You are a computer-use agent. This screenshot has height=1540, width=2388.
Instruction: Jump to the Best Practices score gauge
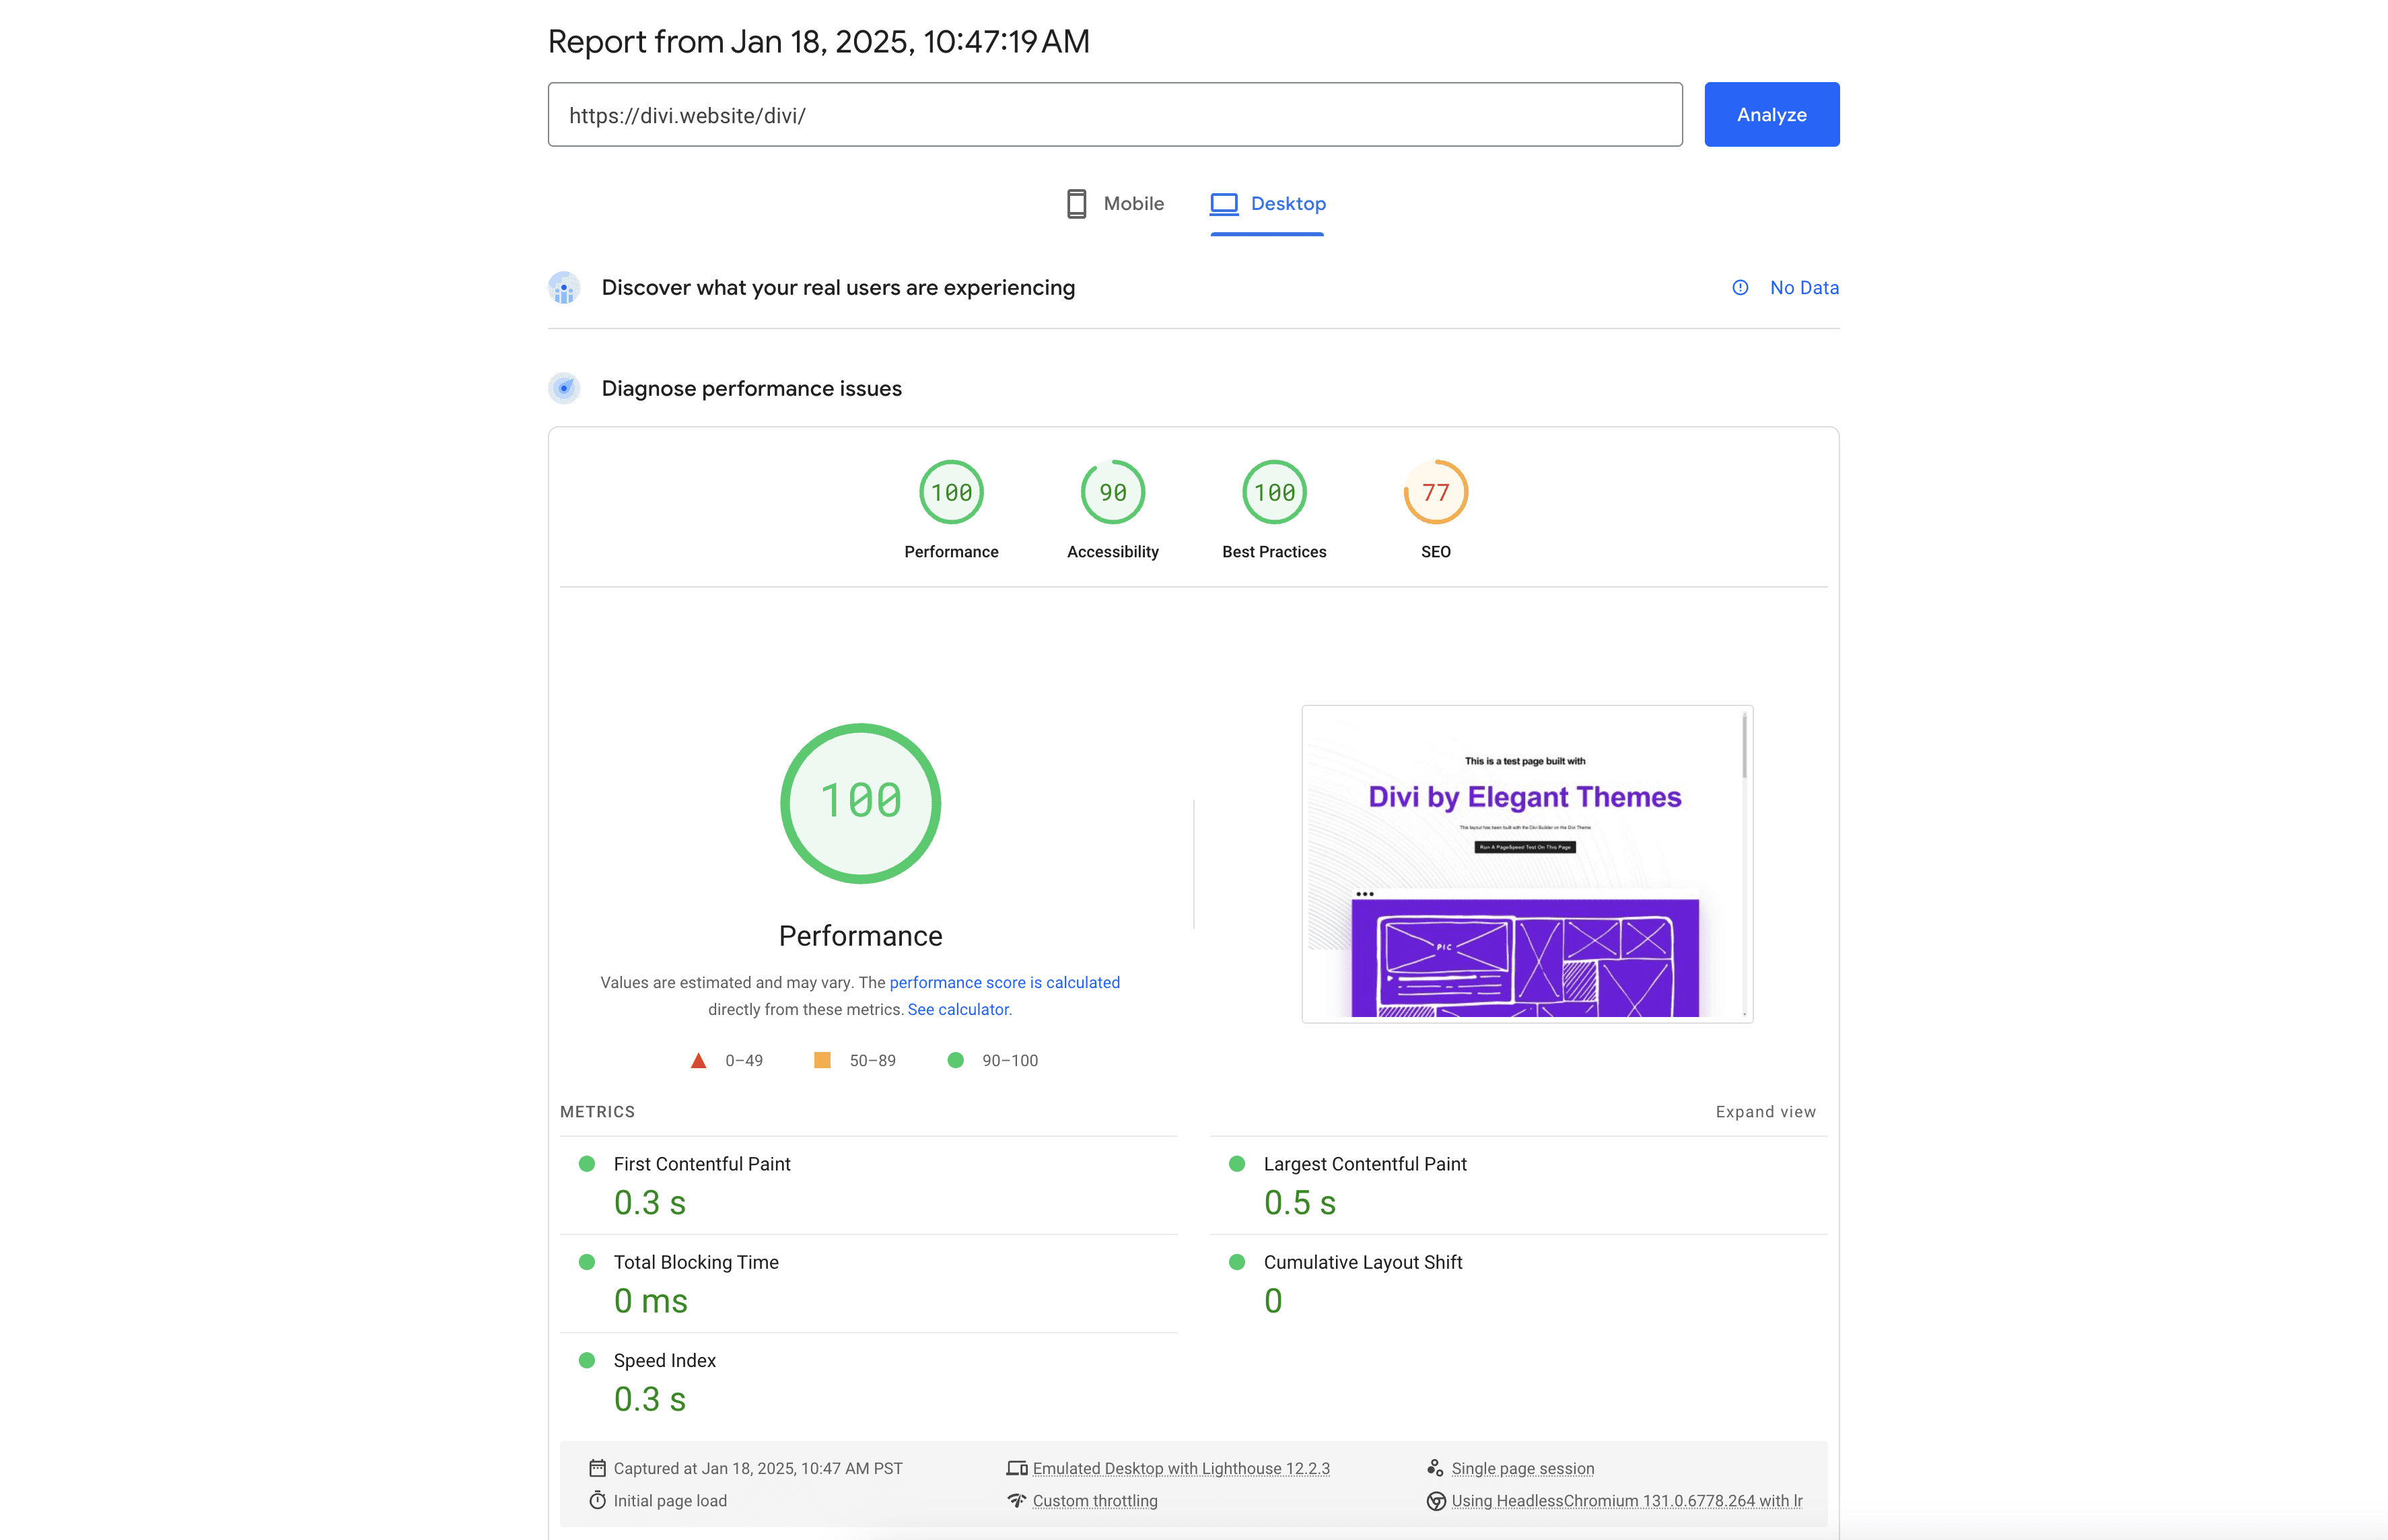coord(1274,493)
